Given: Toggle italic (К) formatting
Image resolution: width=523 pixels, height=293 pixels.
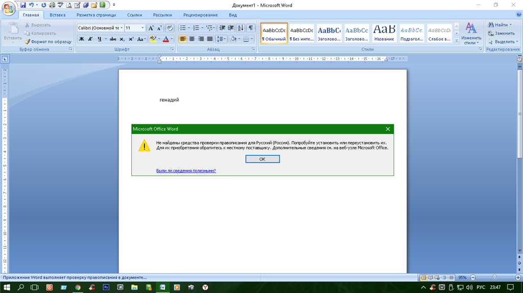Looking at the screenshot, I should point(90,39).
